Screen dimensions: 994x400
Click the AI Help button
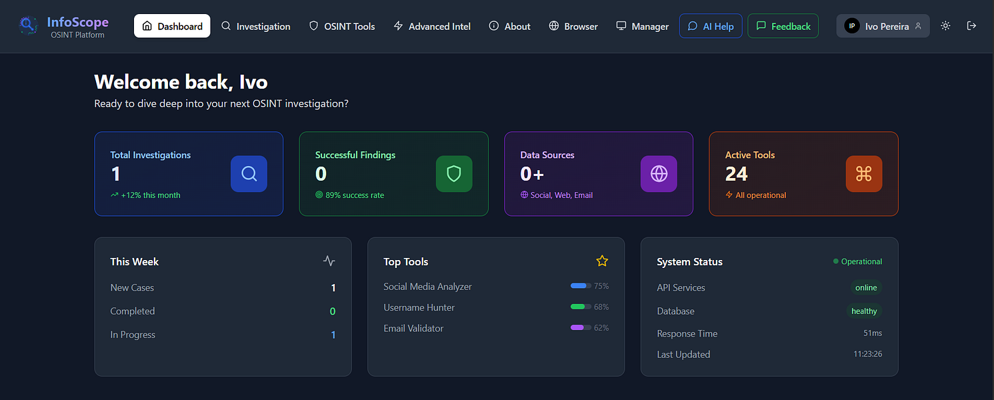(711, 25)
